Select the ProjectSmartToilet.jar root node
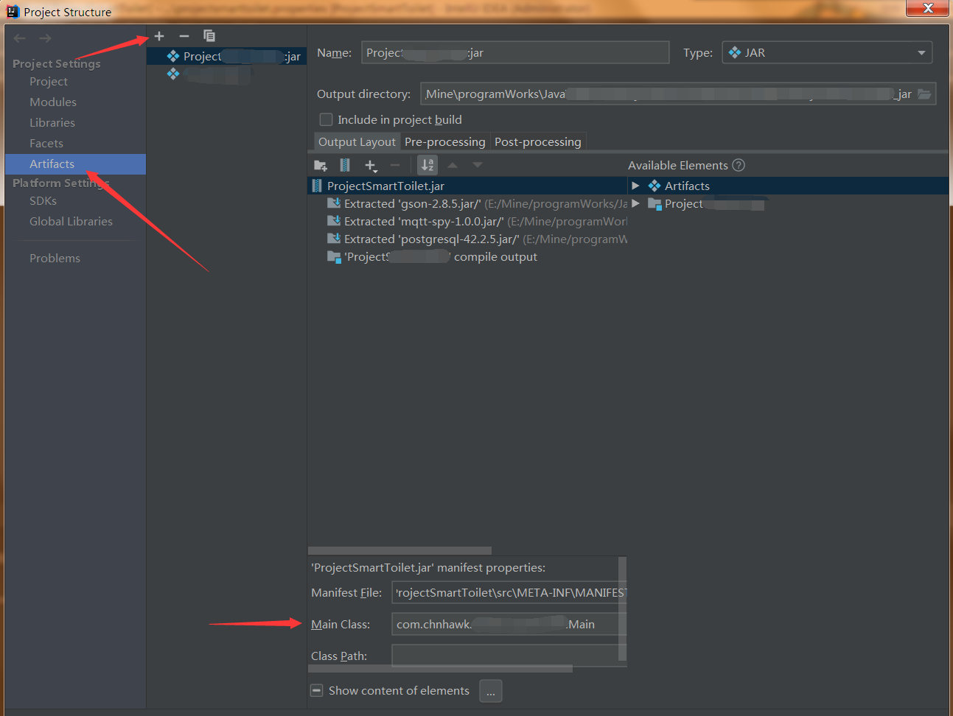Screen dimensions: 953x716 click(x=385, y=186)
